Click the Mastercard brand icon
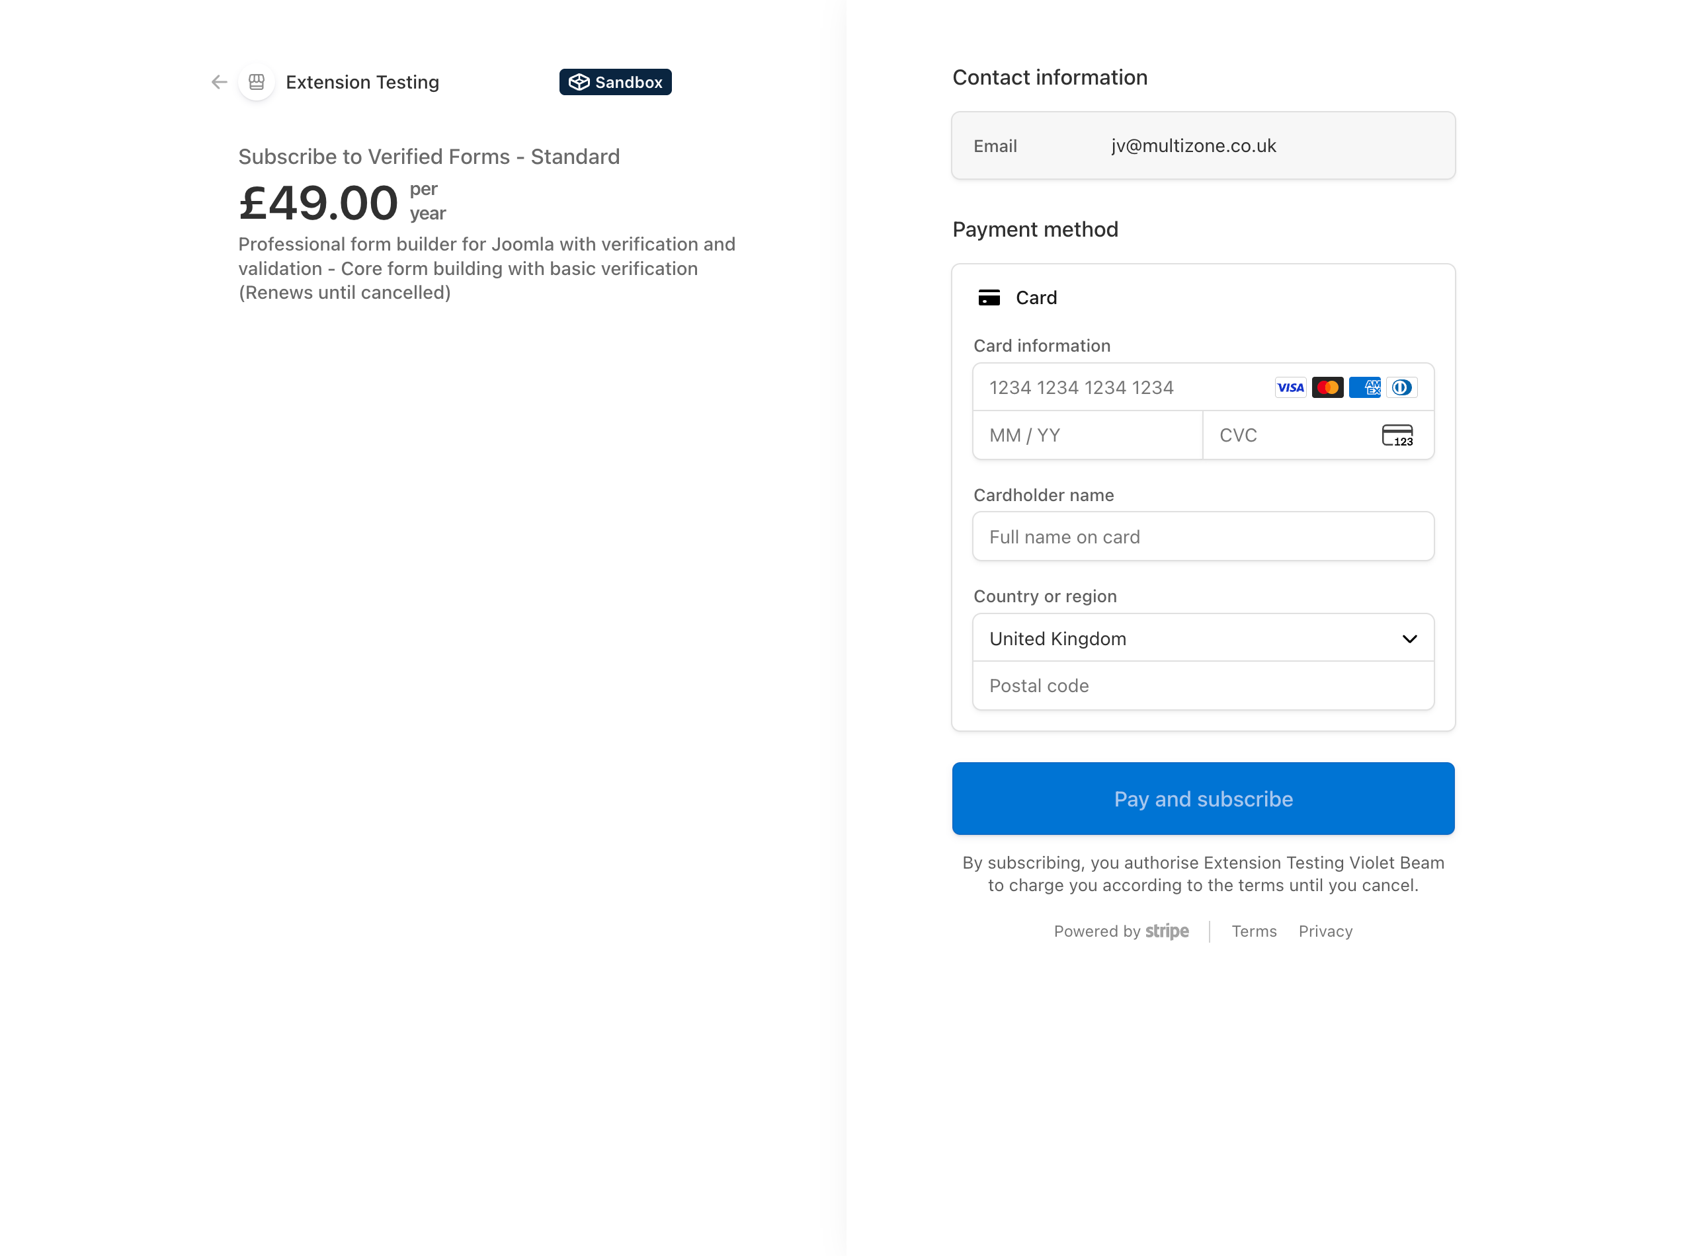 point(1328,387)
